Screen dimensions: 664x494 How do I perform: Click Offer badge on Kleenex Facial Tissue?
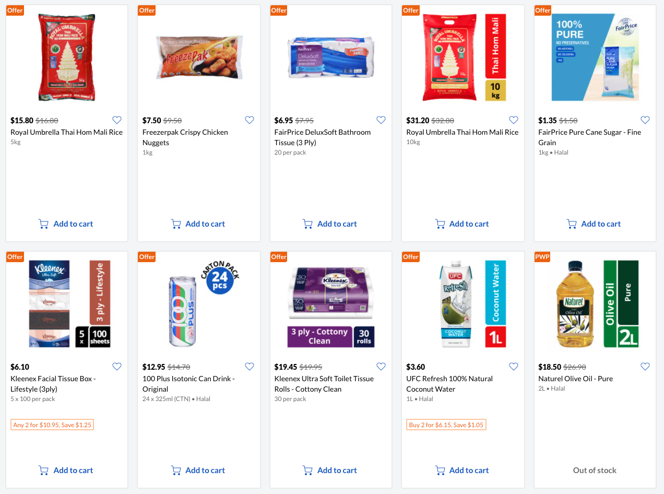15,257
